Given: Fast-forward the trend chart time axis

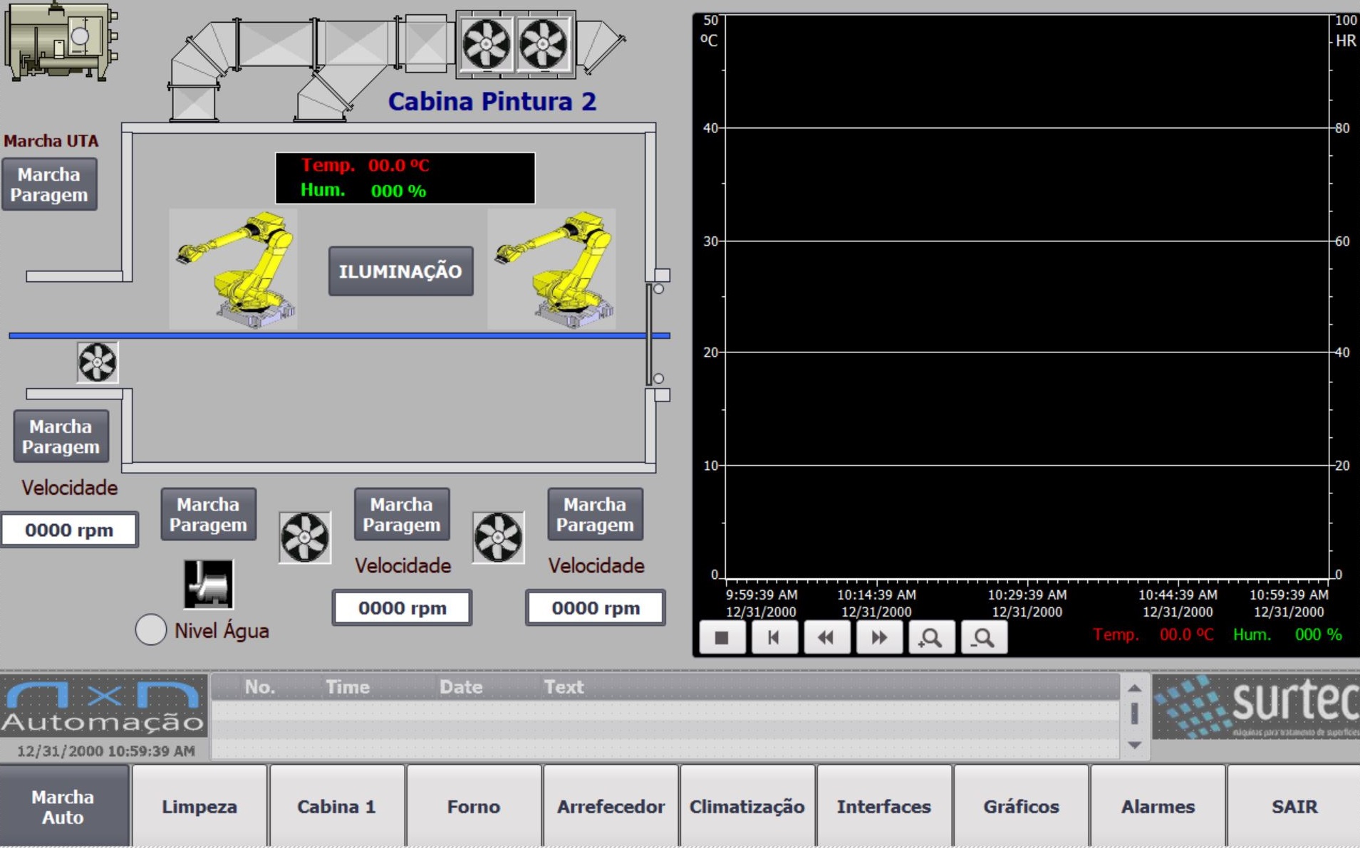Looking at the screenshot, I should click(x=879, y=637).
